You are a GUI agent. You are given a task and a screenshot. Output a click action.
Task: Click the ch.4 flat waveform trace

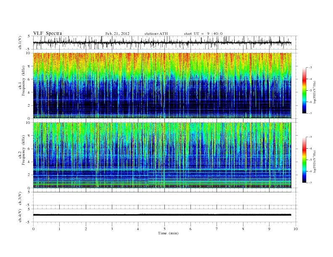(x=162, y=215)
